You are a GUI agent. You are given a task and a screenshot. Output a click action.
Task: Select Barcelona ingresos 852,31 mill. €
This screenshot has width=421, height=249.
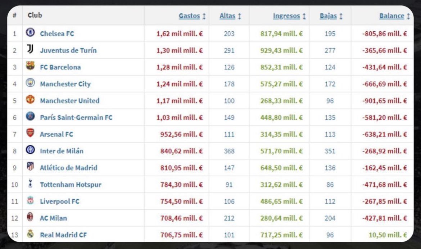pyautogui.click(x=281, y=67)
